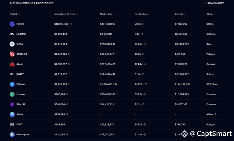Open the Helium project name

20,24
